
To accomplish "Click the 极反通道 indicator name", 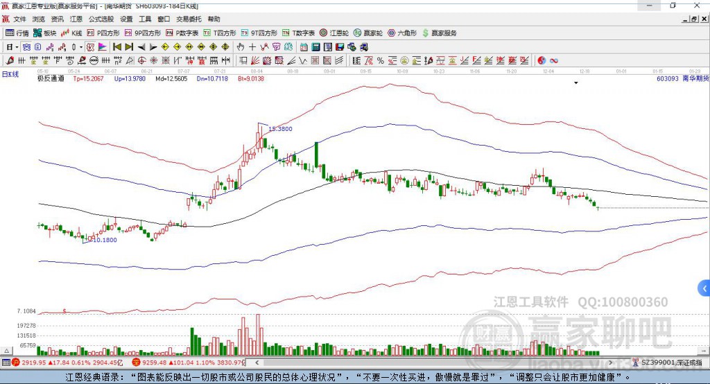I will (51, 78).
